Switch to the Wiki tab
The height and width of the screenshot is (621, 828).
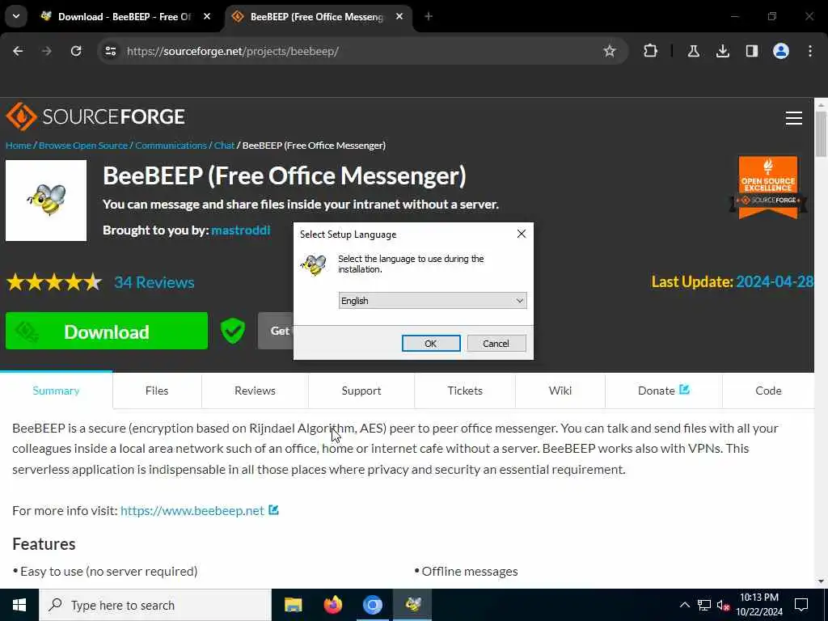[560, 391]
